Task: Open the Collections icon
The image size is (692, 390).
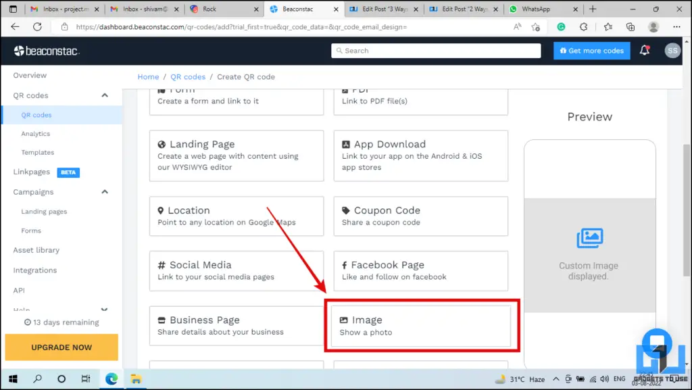Action: (631, 27)
